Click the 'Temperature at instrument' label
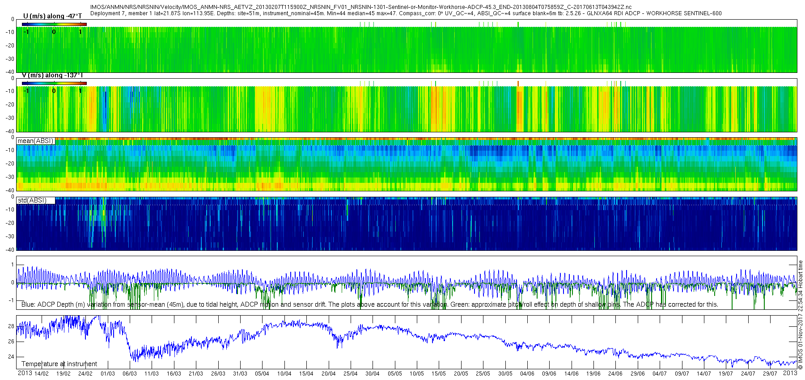805x380 pixels. [x=59, y=364]
